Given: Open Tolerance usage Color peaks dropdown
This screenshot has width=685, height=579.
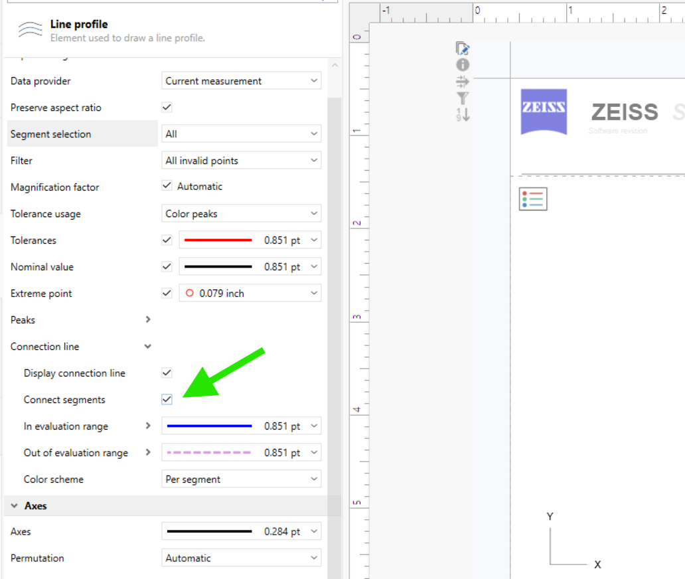Looking at the screenshot, I should pyautogui.click(x=241, y=214).
